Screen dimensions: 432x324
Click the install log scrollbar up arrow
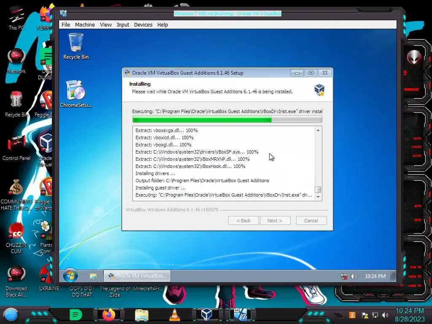(x=318, y=130)
